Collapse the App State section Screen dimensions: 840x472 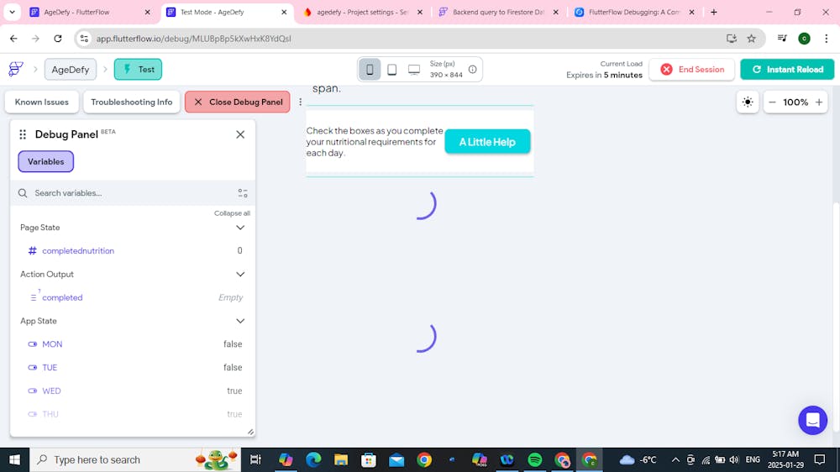pos(240,321)
